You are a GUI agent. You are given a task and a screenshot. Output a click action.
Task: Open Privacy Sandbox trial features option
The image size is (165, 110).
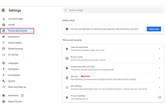[x=113, y=97]
